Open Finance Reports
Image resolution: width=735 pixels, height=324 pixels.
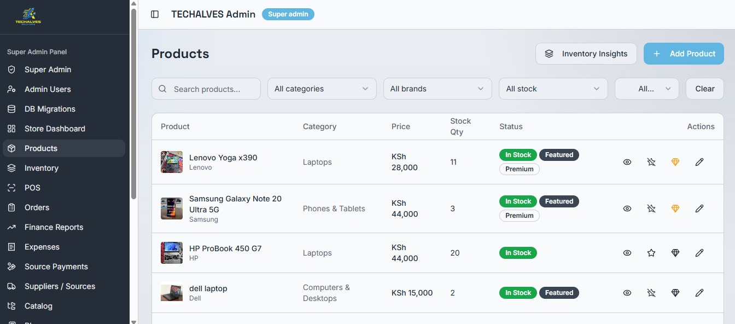coord(63,227)
